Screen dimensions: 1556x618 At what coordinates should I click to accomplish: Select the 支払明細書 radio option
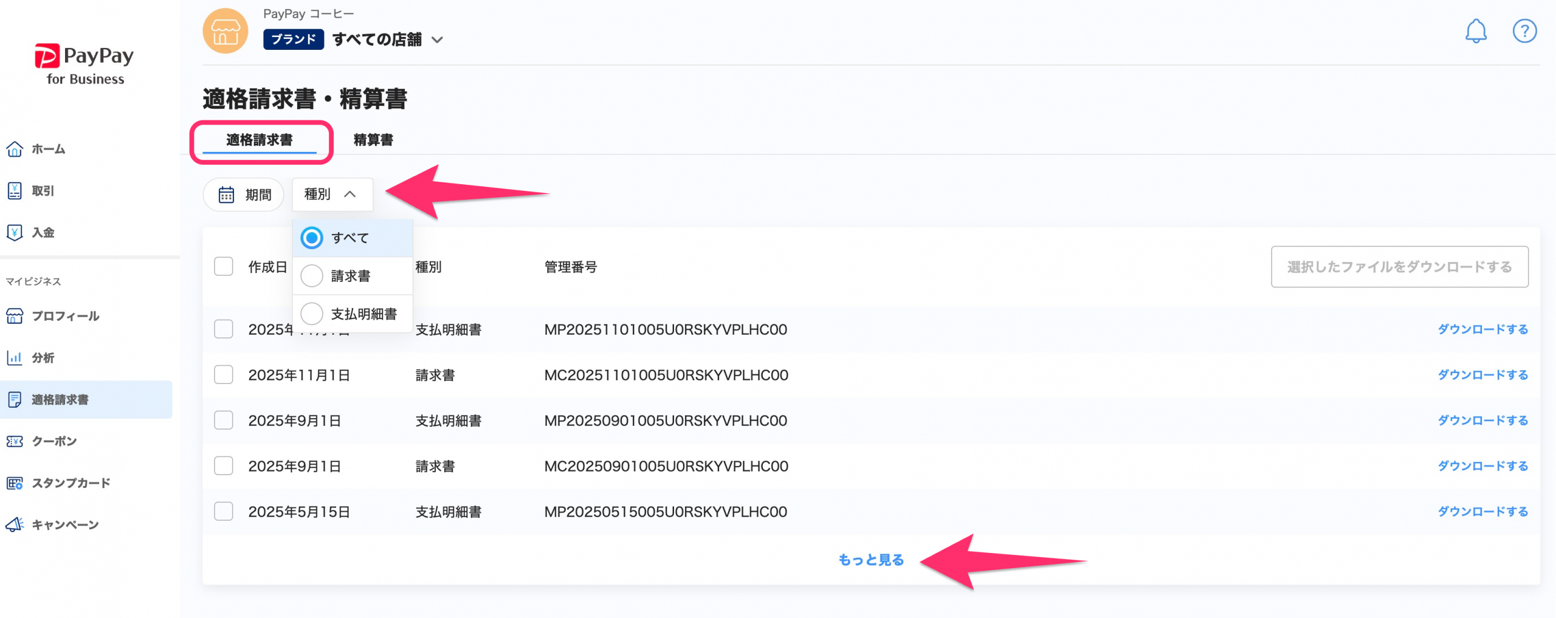[x=312, y=314]
